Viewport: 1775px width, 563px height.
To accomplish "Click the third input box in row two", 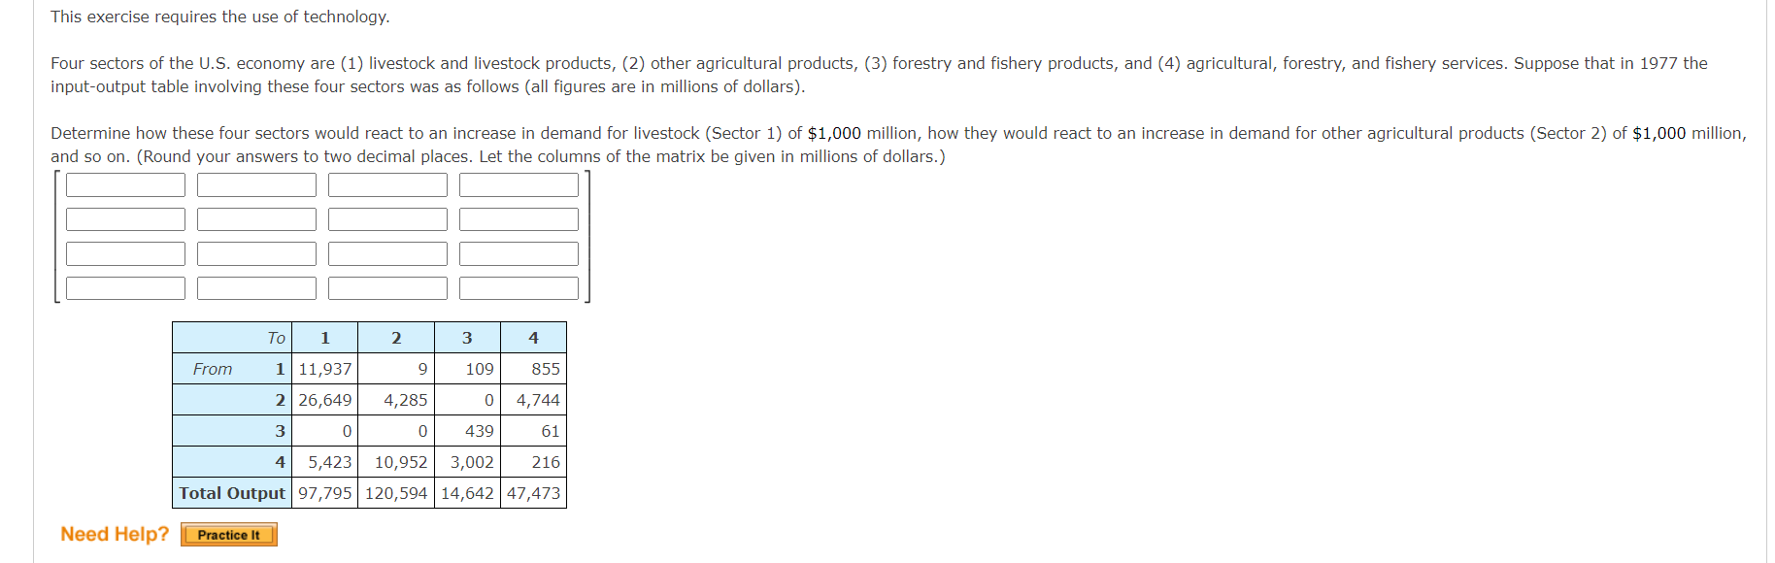I will (x=386, y=219).
